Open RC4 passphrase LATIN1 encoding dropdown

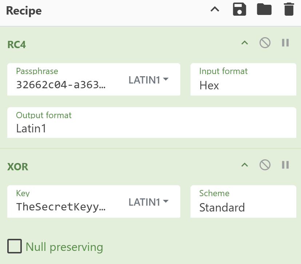point(149,80)
